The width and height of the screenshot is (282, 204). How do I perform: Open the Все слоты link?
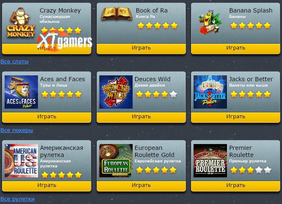(15, 62)
